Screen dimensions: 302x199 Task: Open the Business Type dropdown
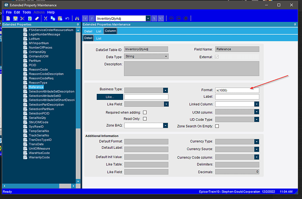pos(165,90)
